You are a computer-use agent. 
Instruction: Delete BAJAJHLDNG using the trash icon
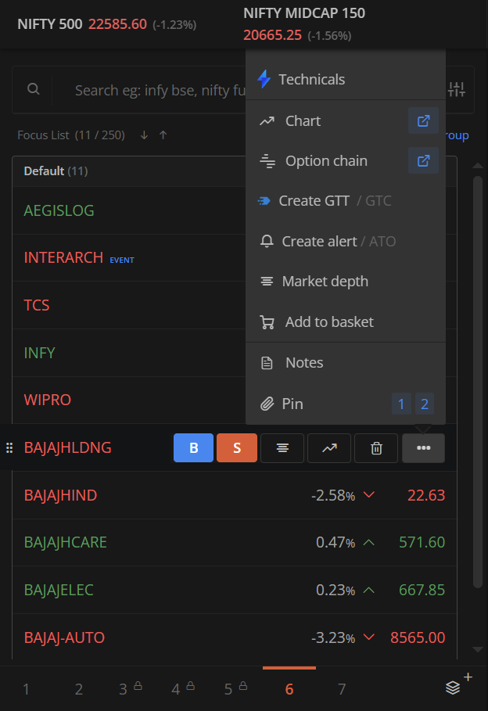(x=376, y=448)
